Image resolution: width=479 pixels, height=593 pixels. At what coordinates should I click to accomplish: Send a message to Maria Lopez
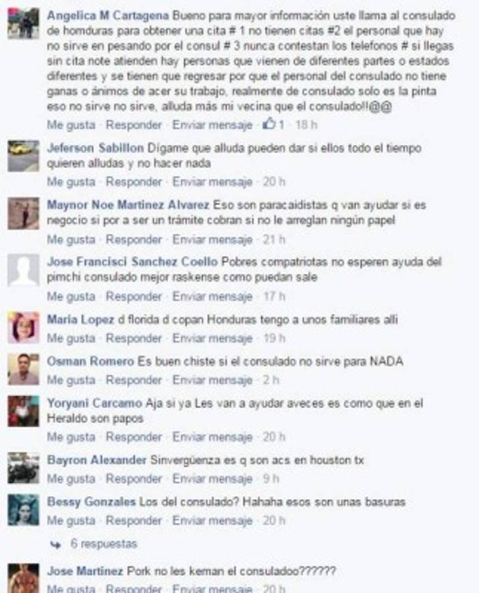(212, 339)
